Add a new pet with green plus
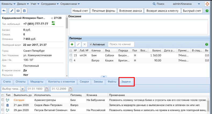Viewport: 212px width, 114px height. pyautogui.click(x=72, y=44)
